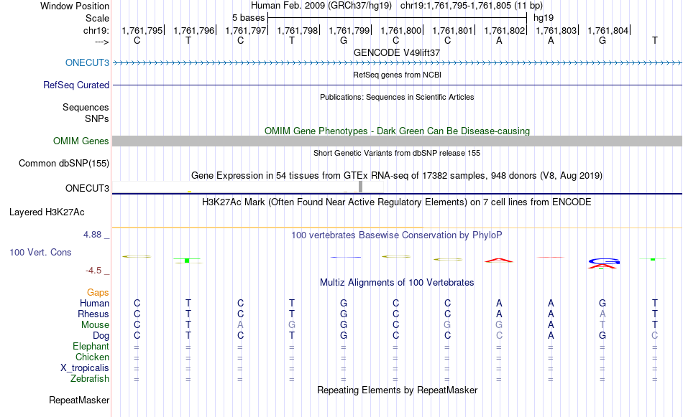This screenshot has height=417, width=683.
Task: Click the ---> strand direction arrow label
Action: 102,42
